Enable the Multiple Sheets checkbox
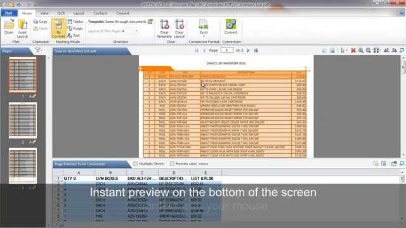The height and width of the screenshot is (228, 406). (135, 163)
